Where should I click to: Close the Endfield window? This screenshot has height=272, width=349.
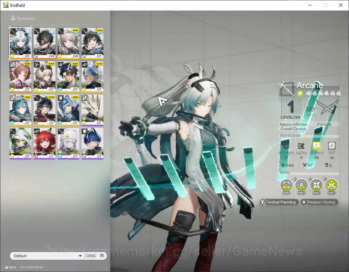click(x=340, y=5)
